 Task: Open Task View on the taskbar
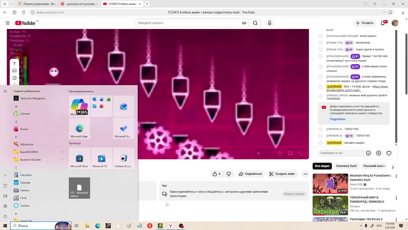(x=76, y=226)
